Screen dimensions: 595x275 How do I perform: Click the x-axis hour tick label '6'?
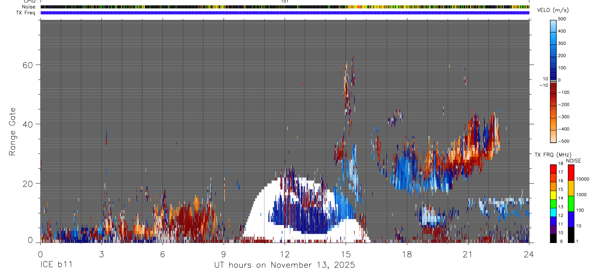pyautogui.click(x=162, y=254)
